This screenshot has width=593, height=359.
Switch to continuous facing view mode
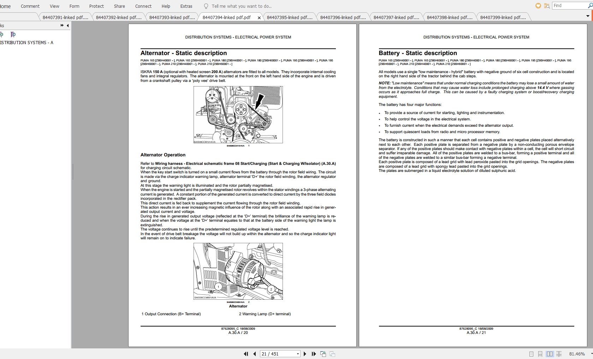tap(559, 354)
